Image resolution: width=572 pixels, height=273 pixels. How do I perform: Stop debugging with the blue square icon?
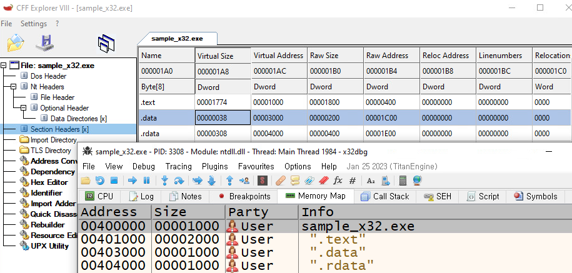click(114, 181)
